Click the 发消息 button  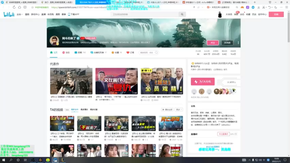pos(227,43)
